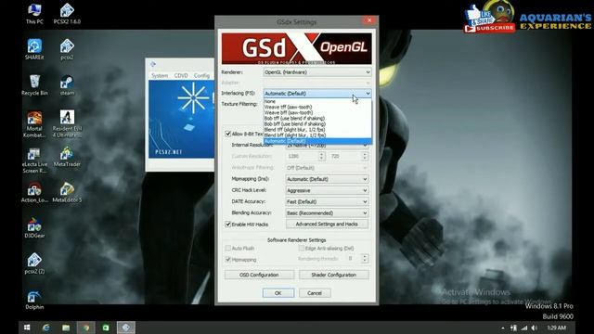Click Advanced Settings and Hacks button
Viewport: 594px width, 334px height.
click(x=327, y=225)
